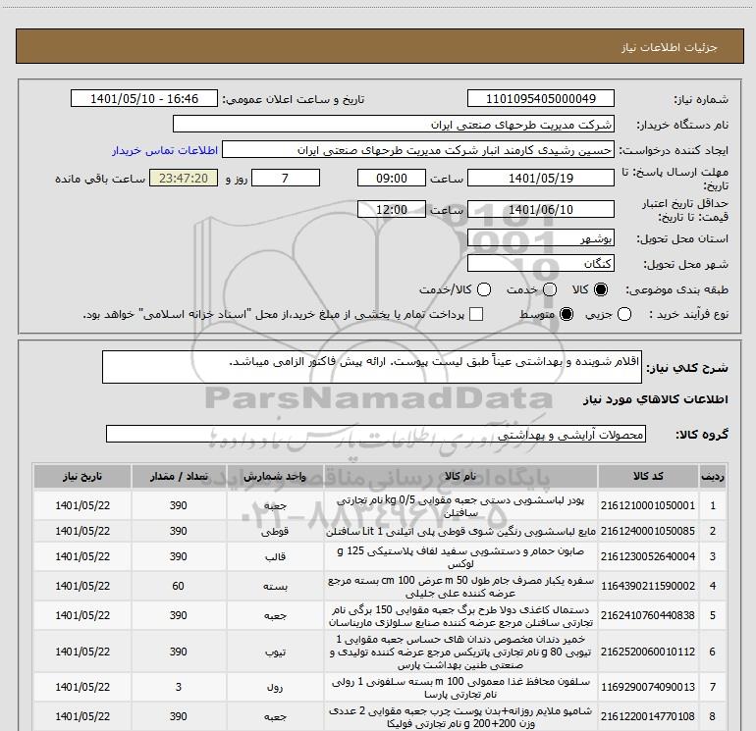Viewport: 756px width, 731px height.
Task: Click the disposable tablecloth product name
Action: [x=460, y=587]
